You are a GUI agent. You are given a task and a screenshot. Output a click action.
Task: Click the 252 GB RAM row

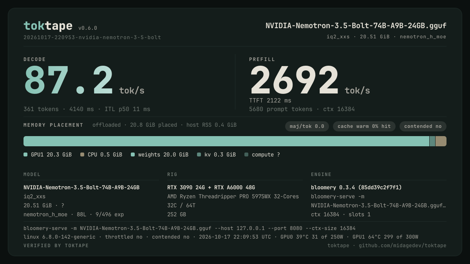pos(177,214)
